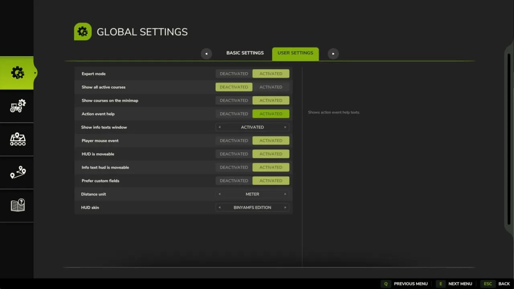Screen dimensions: 514x289
Task: Click the Expert mode setting label
Action: pyautogui.click(x=94, y=74)
